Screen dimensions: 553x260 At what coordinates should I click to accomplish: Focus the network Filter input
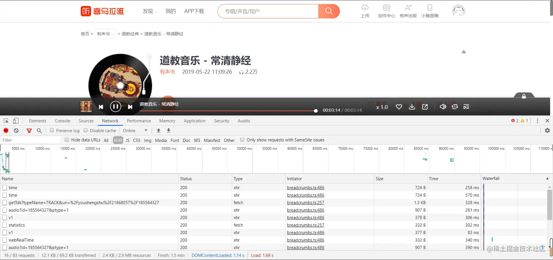pyautogui.click(x=30, y=140)
